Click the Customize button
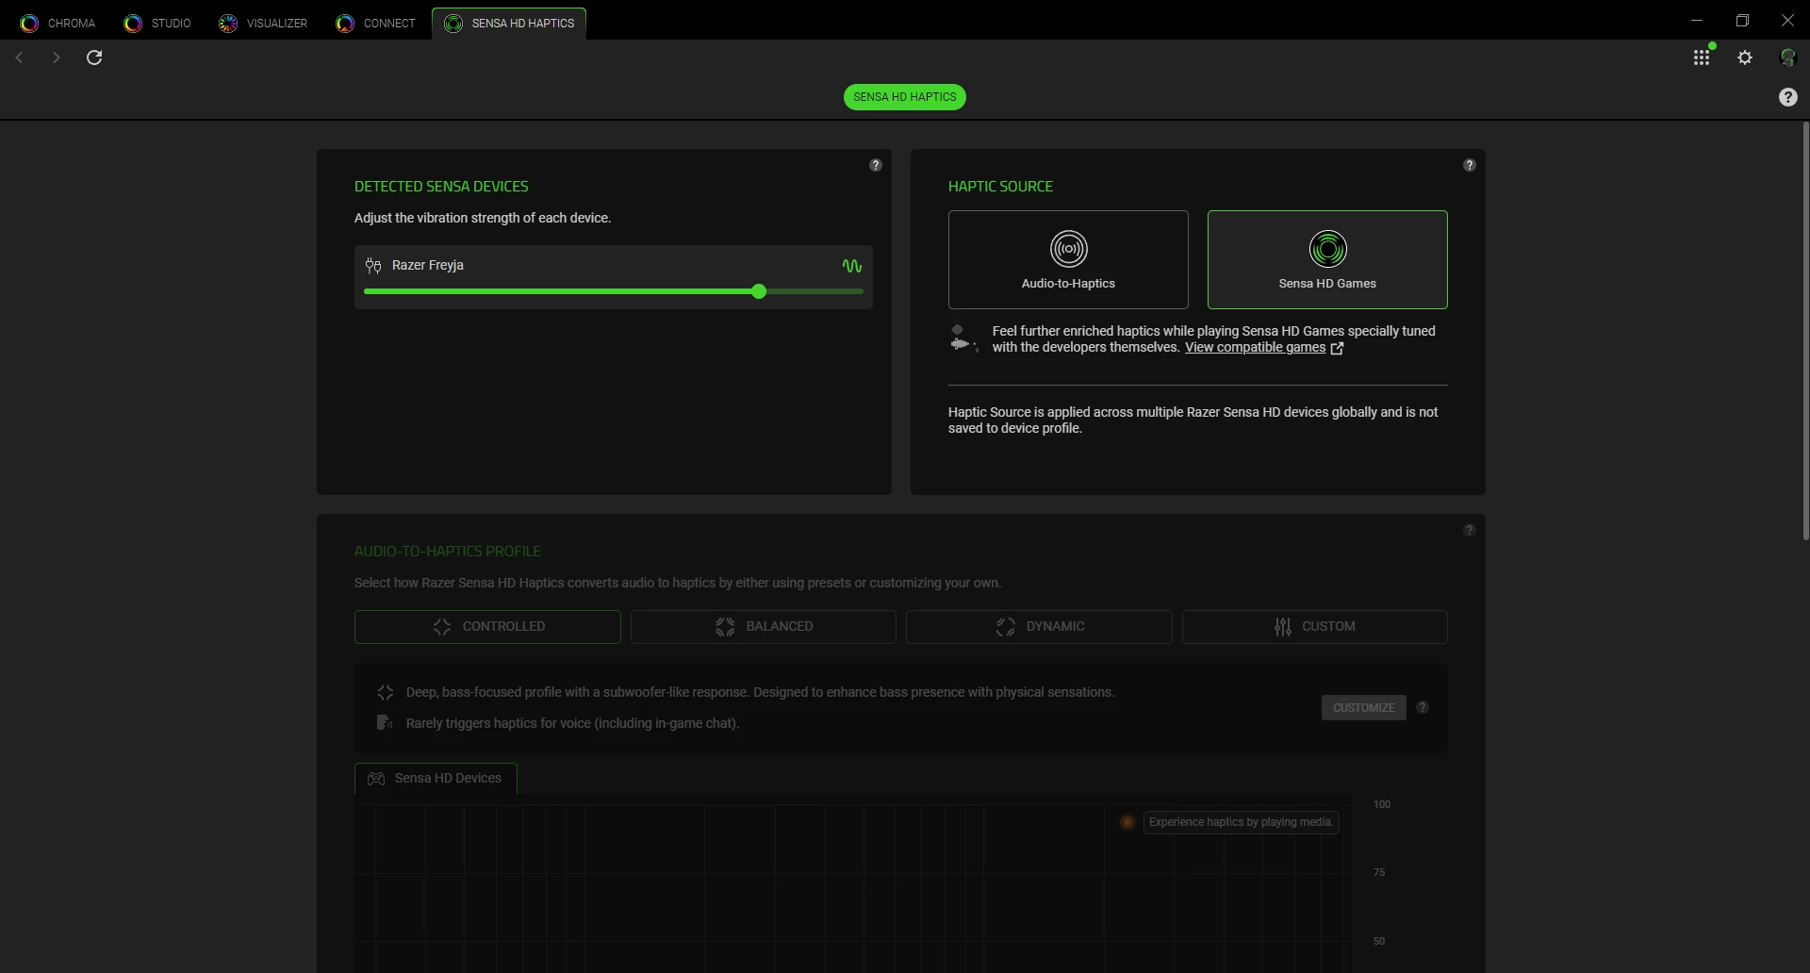1810x973 pixels. point(1364,708)
